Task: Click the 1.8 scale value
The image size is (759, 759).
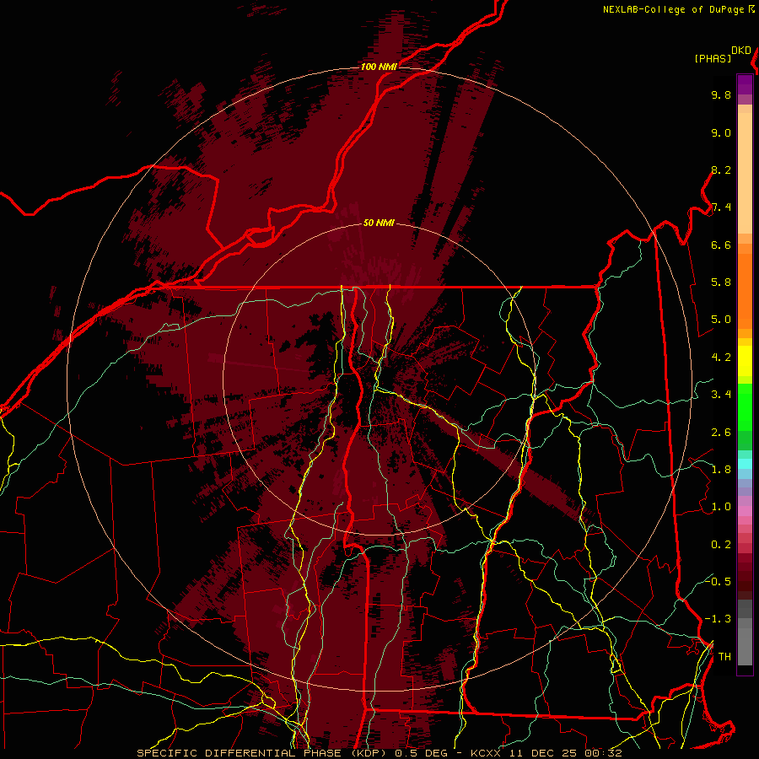Action: [x=721, y=470]
